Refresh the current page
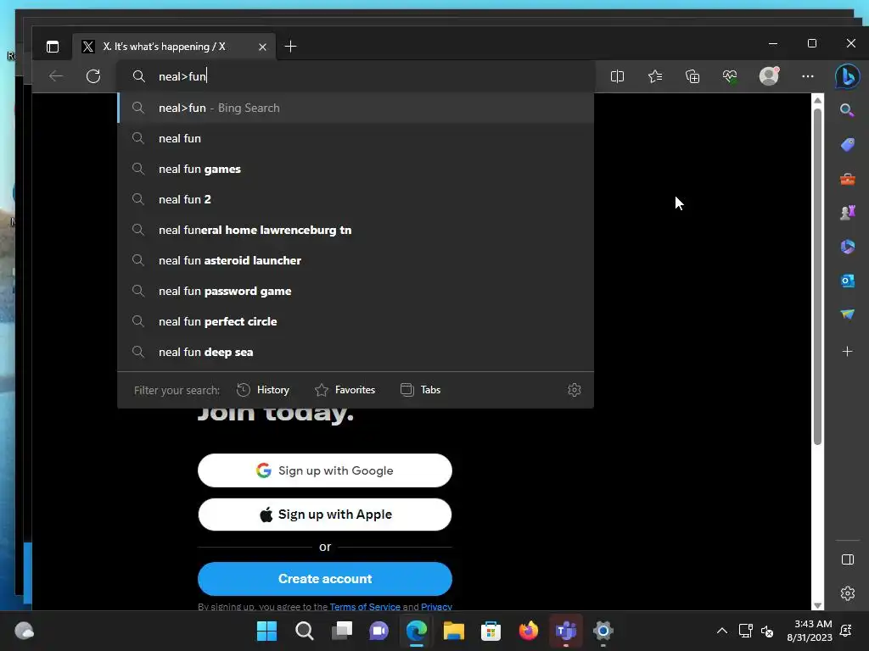869x651 pixels. pyautogui.click(x=93, y=75)
